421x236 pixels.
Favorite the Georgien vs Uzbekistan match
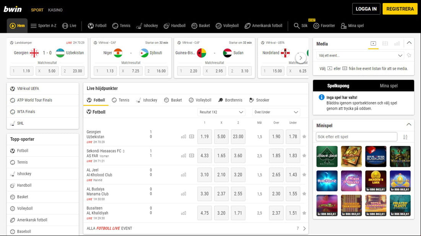[x=304, y=137]
